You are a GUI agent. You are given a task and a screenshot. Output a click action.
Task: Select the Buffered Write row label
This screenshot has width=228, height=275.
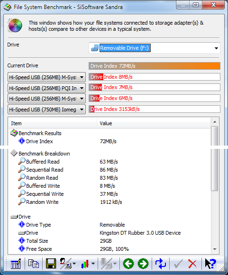pos(43,186)
